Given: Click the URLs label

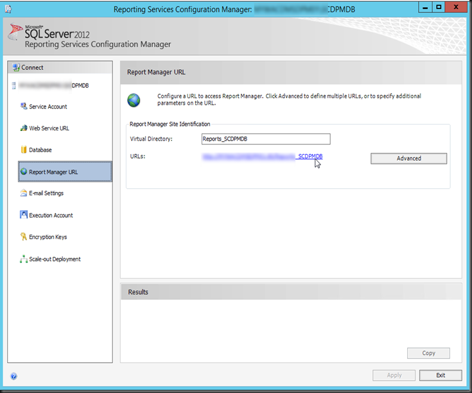Looking at the screenshot, I should [137, 156].
